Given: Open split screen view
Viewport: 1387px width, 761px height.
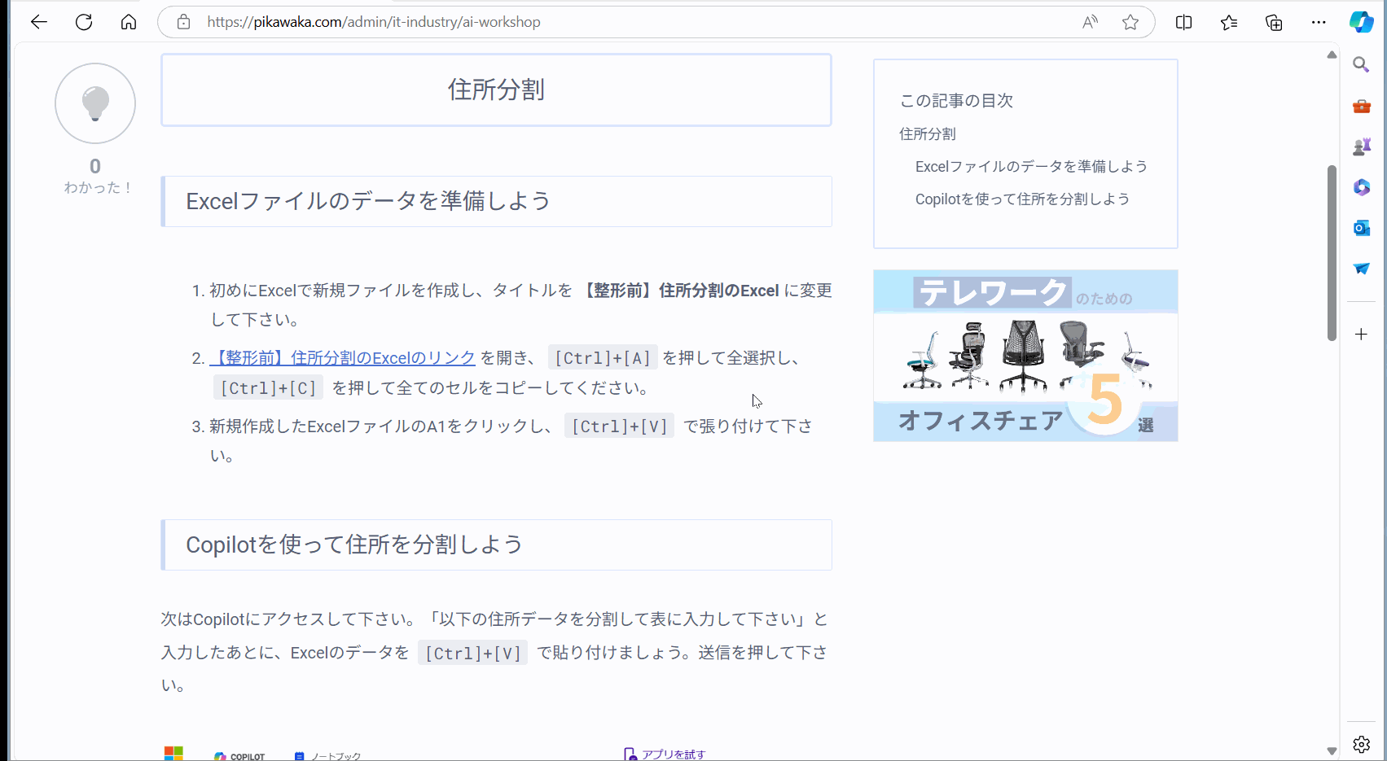Looking at the screenshot, I should [1184, 22].
